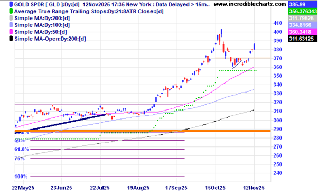
Task: Click the 334.8166 value box
Action: tap(303, 25)
